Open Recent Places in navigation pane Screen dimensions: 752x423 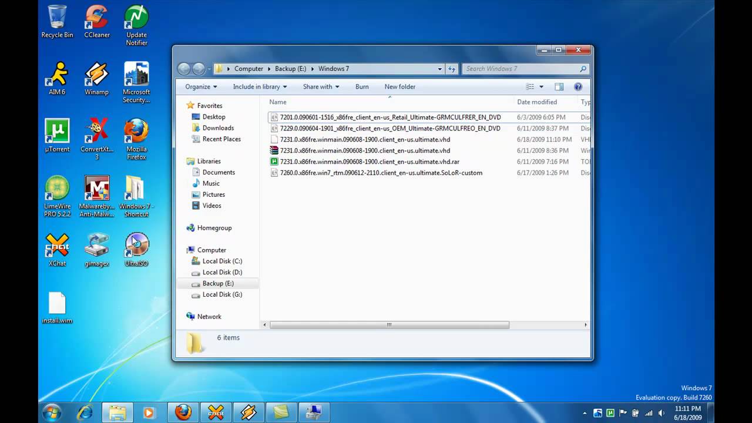pos(221,139)
